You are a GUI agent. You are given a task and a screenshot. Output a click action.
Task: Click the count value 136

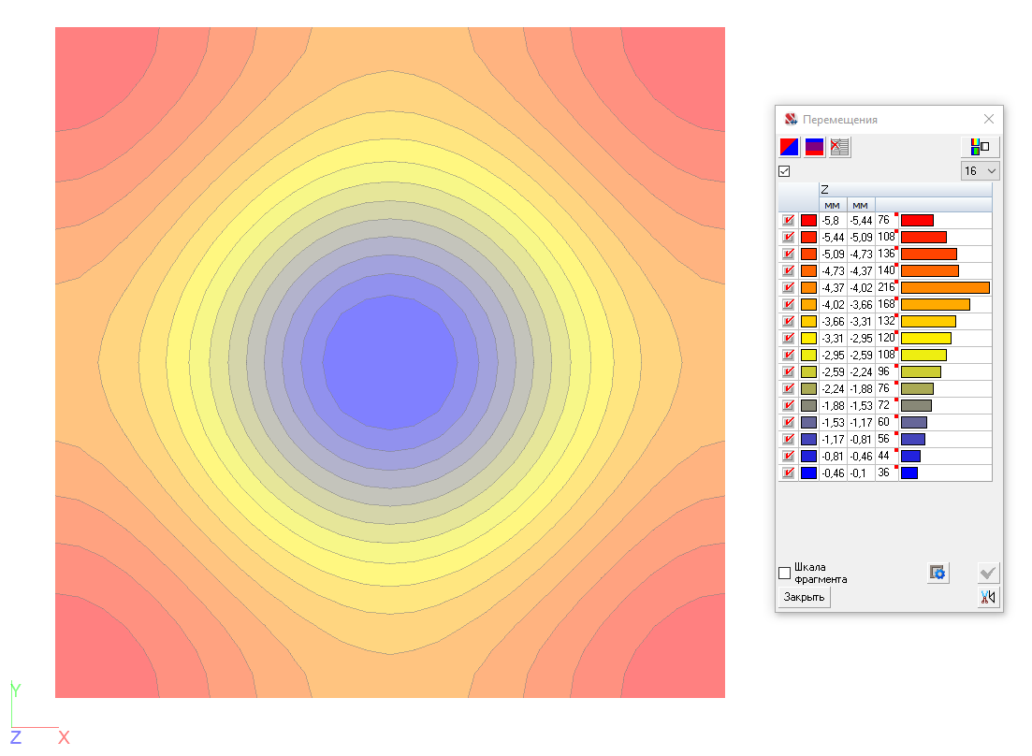(x=886, y=254)
